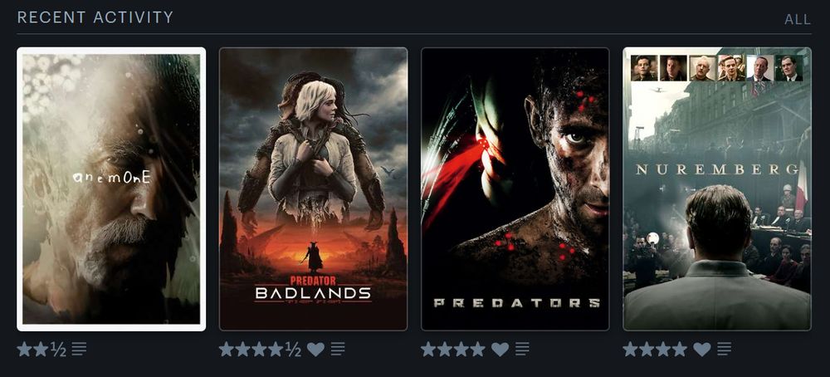Screen dimensions: 830x377
Task: Open the review icon under Predator Badlands
Action: coord(338,349)
